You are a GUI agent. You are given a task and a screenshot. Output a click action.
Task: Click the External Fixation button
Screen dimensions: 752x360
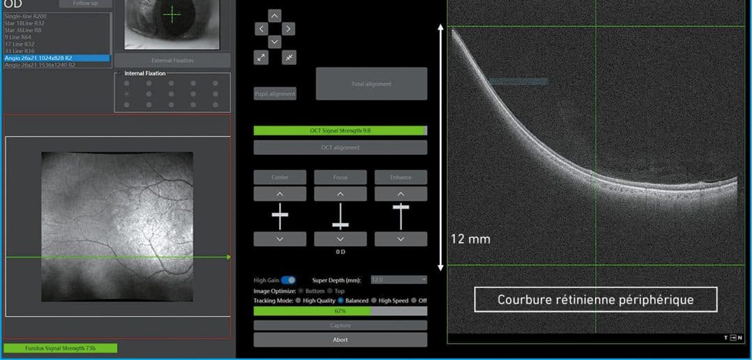click(x=172, y=61)
